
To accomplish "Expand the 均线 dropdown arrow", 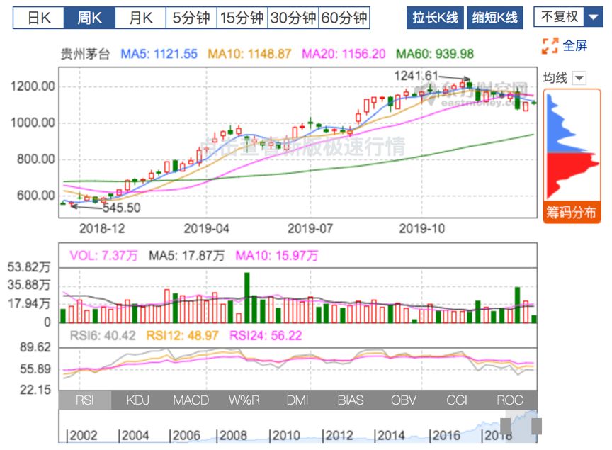I will tap(579, 78).
